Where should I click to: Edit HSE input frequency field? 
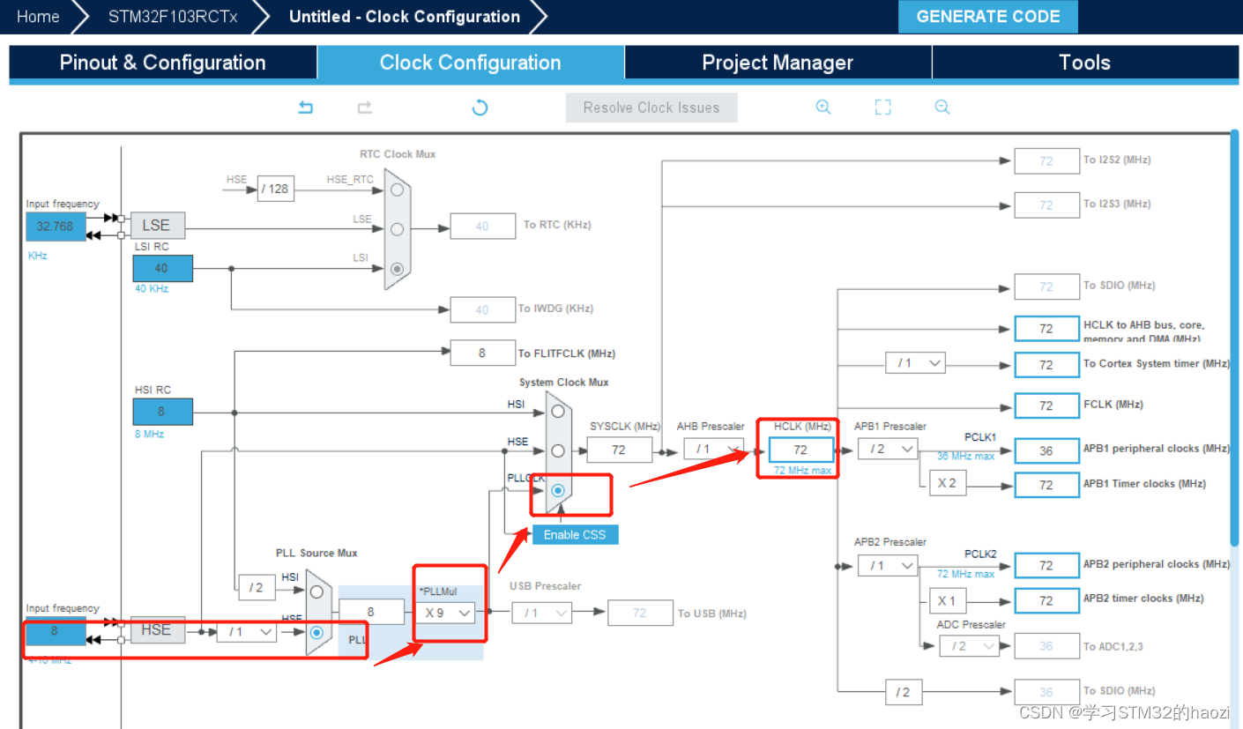click(56, 631)
